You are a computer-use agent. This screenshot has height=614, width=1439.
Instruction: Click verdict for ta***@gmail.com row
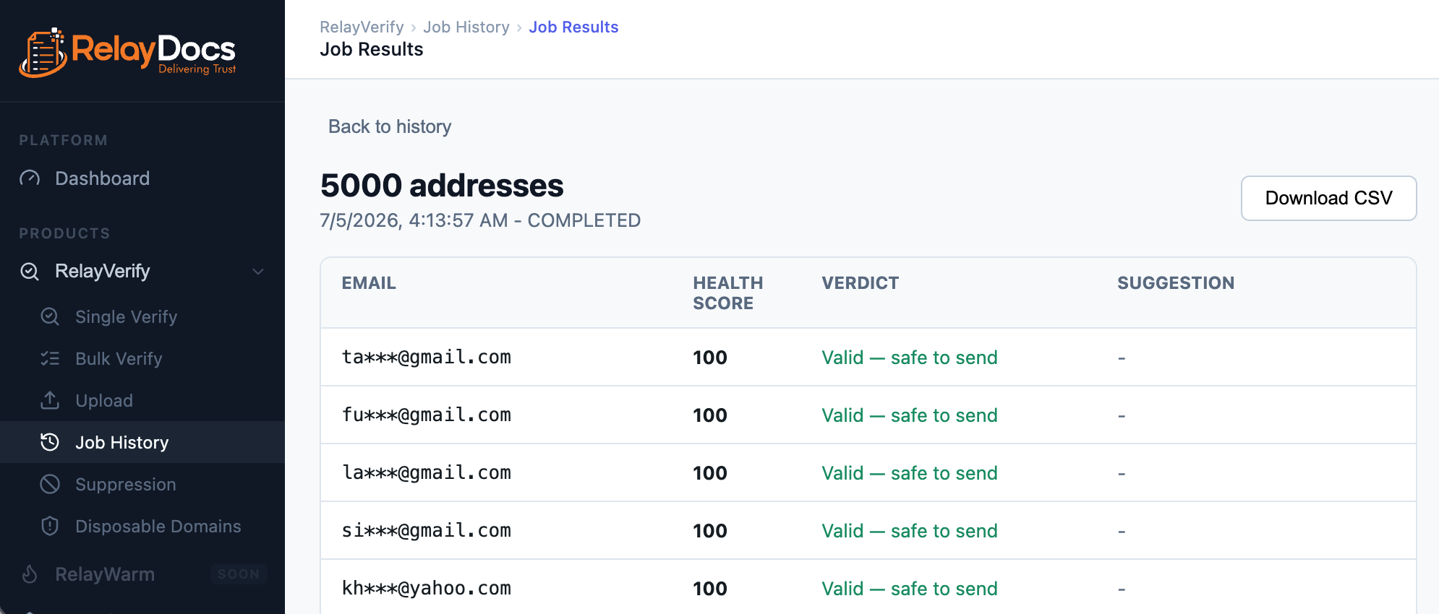click(910, 358)
